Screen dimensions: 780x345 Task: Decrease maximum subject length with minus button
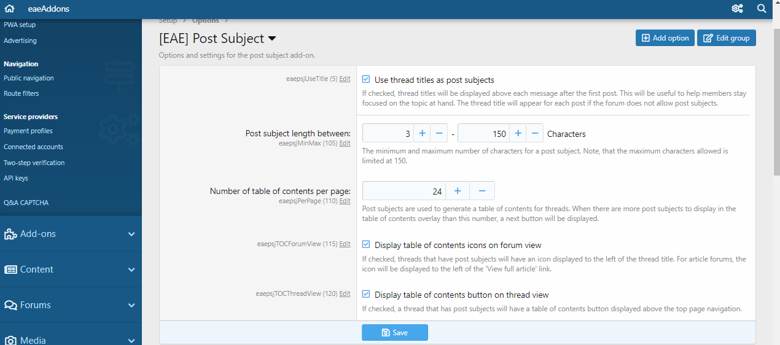tap(534, 134)
